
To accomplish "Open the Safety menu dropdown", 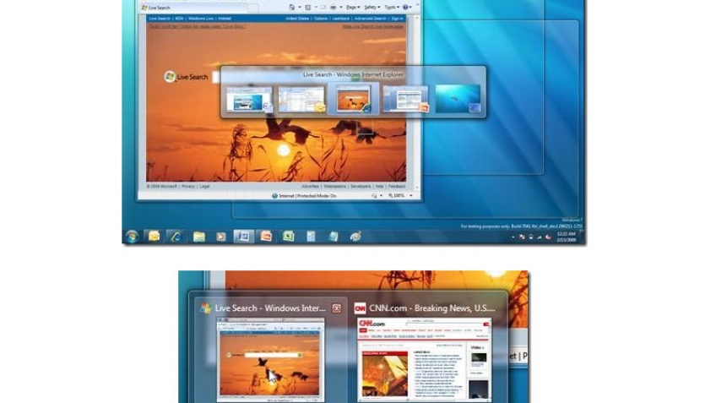I will (x=372, y=8).
